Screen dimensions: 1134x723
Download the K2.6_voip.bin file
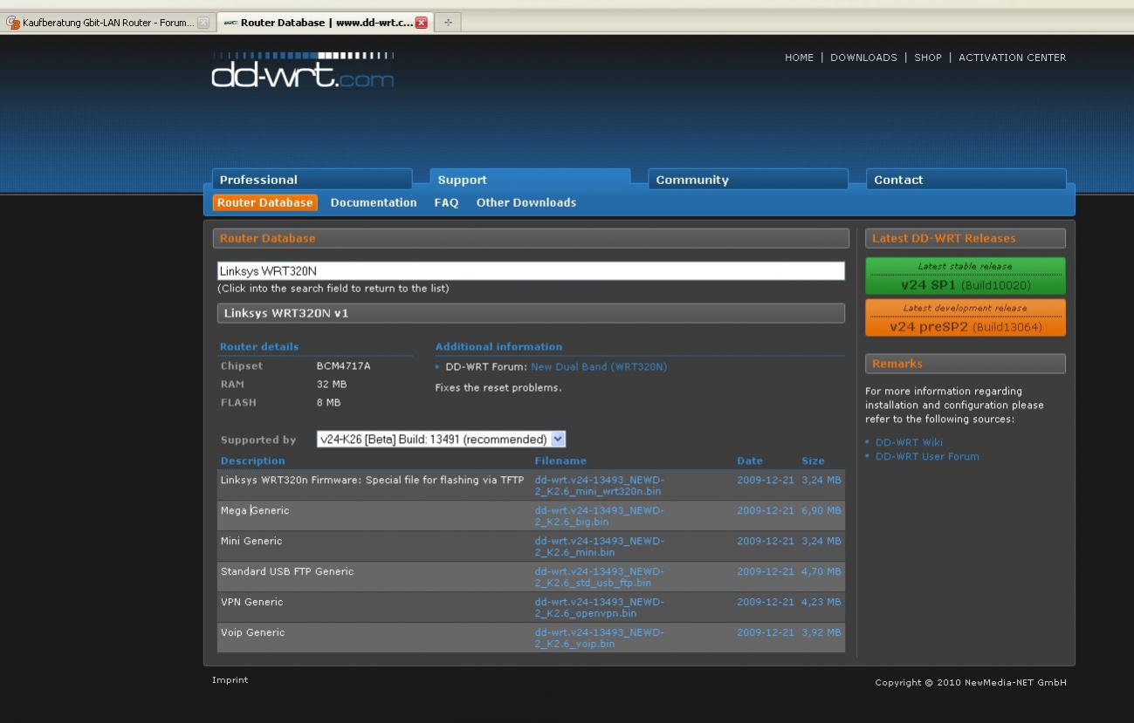point(599,638)
